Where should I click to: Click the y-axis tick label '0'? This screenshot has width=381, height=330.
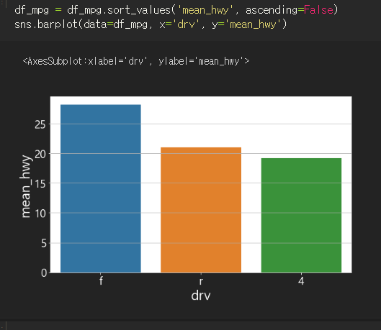point(44,273)
